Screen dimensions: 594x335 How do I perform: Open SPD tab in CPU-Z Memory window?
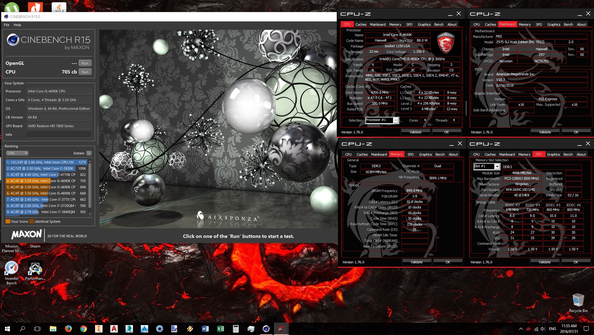click(x=410, y=154)
